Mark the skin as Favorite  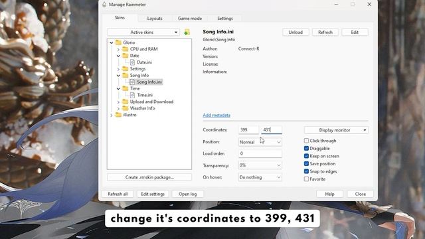[x=306, y=179]
